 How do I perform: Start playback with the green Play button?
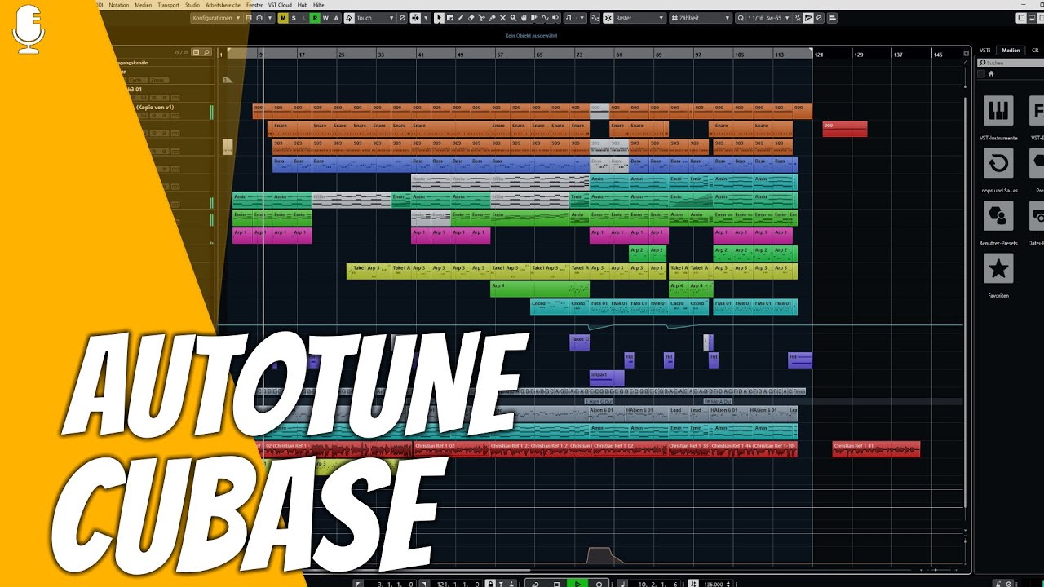(x=577, y=584)
